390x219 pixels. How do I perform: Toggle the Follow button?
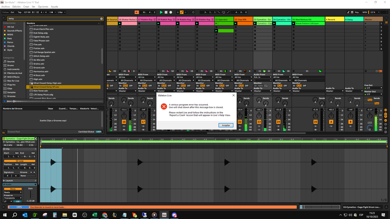[6, 12]
